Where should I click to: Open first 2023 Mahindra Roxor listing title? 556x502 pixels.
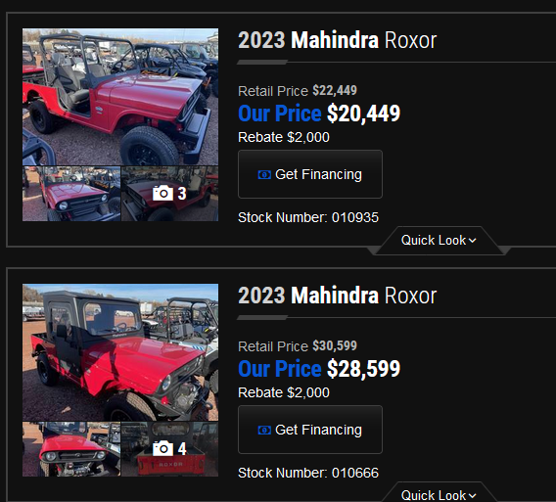337,40
